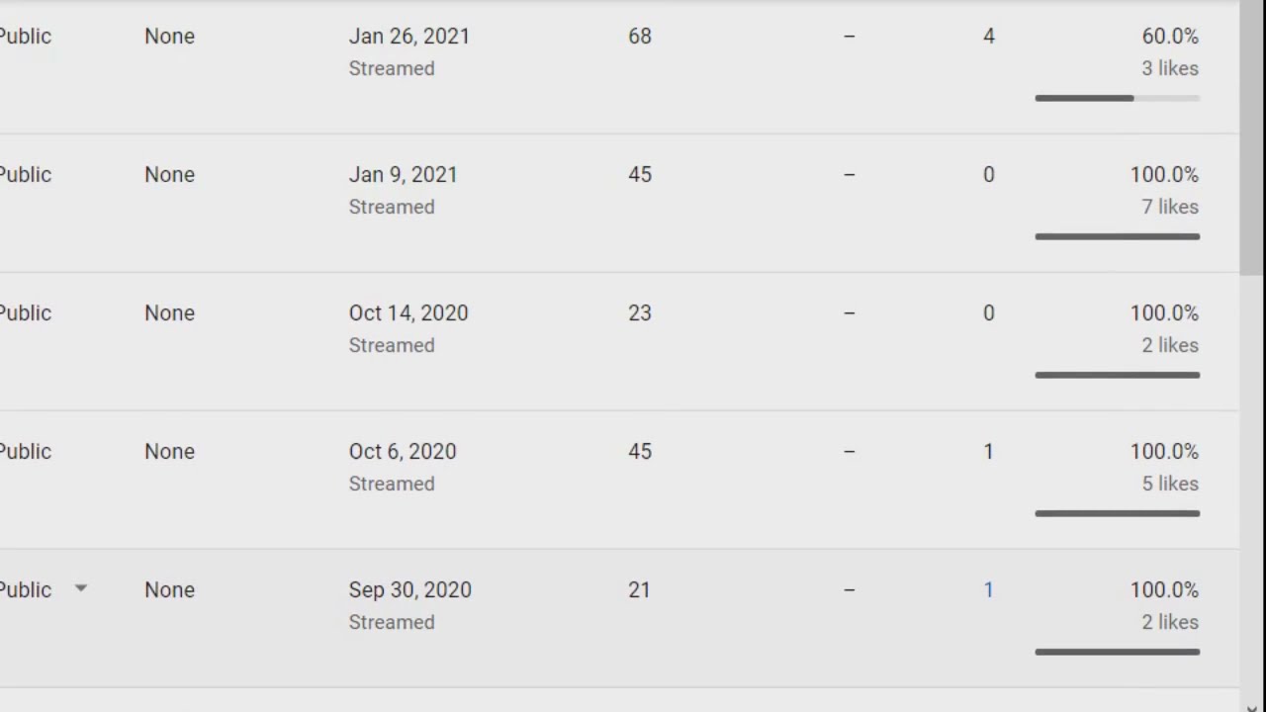The width and height of the screenshot is (1266, 712).
Task: Click the 60.0% like ratio bar
Action: pos(1117,98)
